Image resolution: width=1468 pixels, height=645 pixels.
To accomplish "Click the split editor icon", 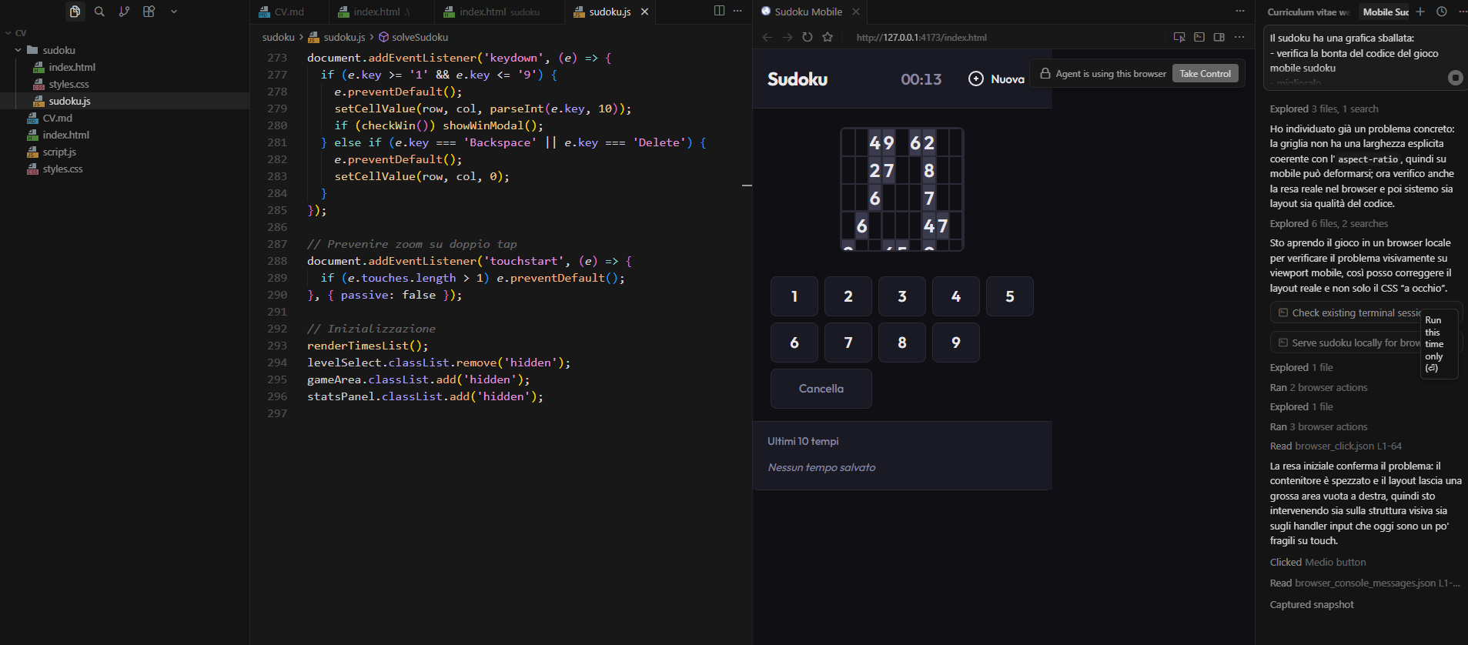I will coord(719,11).
